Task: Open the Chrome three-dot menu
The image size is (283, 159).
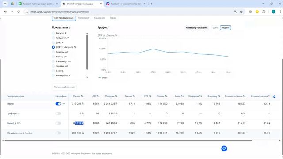Action: [280, 12]
